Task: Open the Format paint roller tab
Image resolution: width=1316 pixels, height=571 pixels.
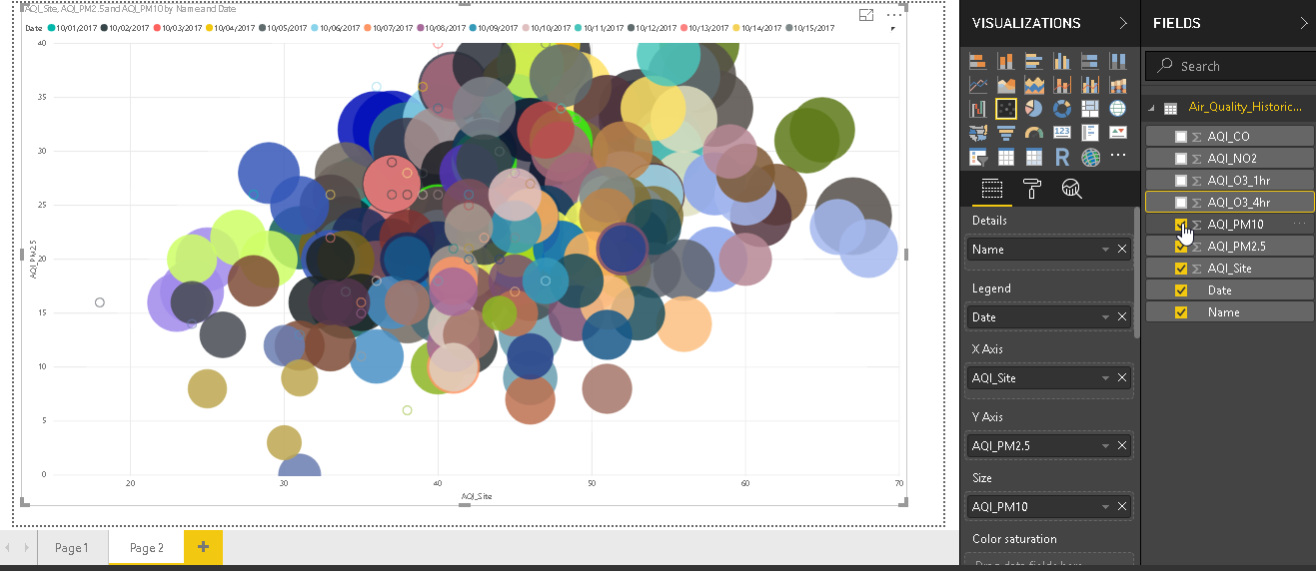Action: (1031, 189)
